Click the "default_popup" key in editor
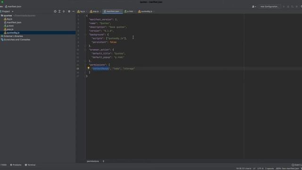The height and width of the screenshot is (170, 302). pos(101,57)
